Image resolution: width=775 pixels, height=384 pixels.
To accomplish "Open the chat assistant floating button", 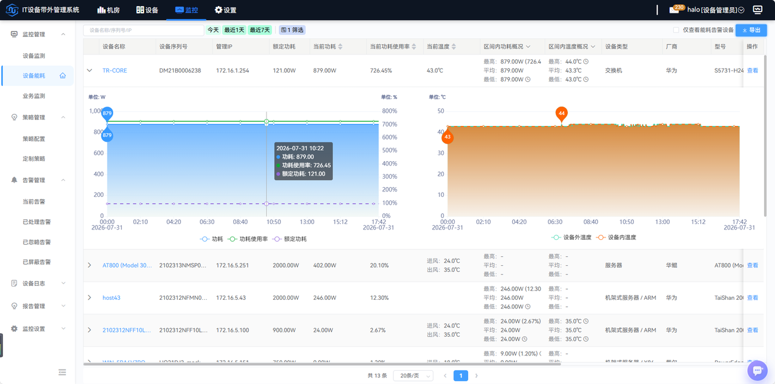I will pos(757,370).
